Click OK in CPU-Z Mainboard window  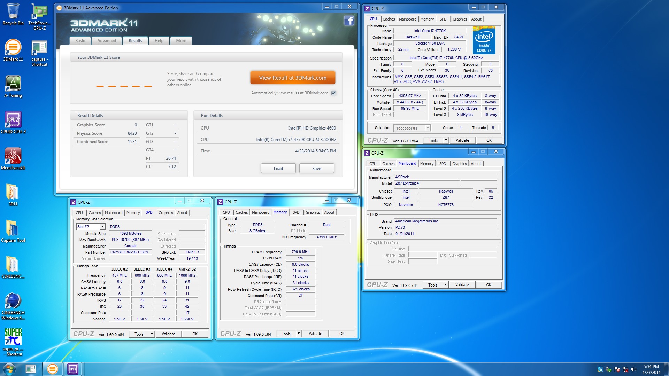coord(489,285)
